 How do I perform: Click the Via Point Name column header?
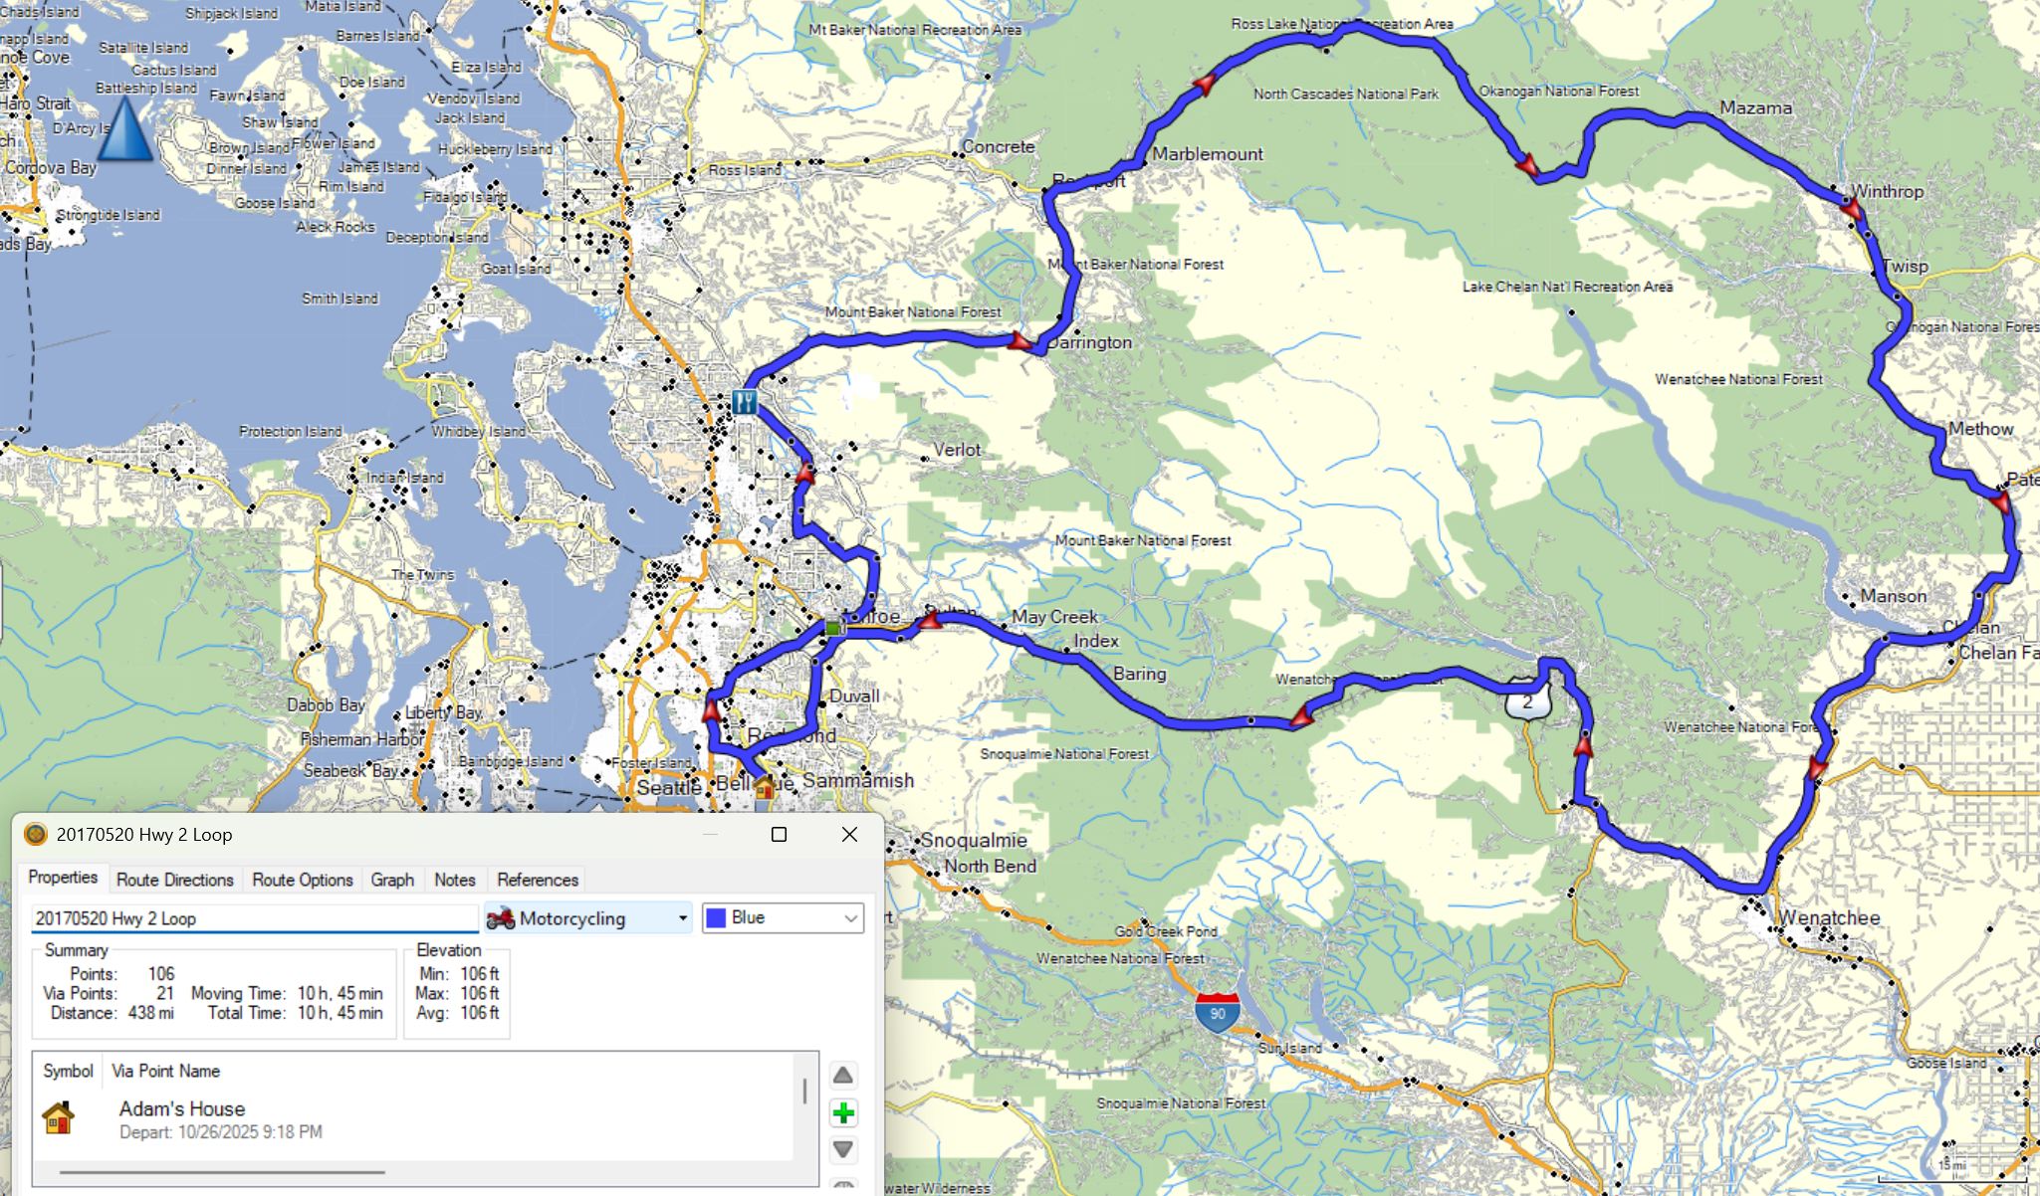point(166,1071)
